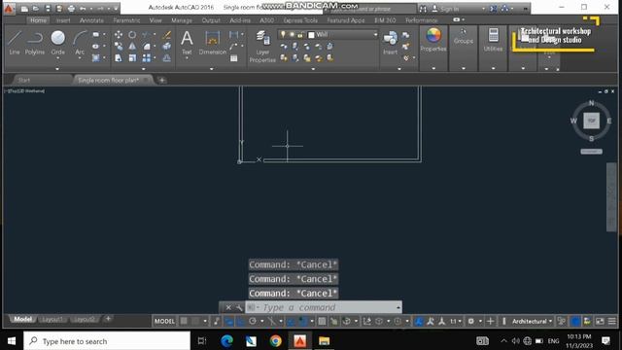Toggle the layer on/off lightbulb for Wall
Image resolution: width=622 pixels, height=350 pixels.
coord(283,35)
